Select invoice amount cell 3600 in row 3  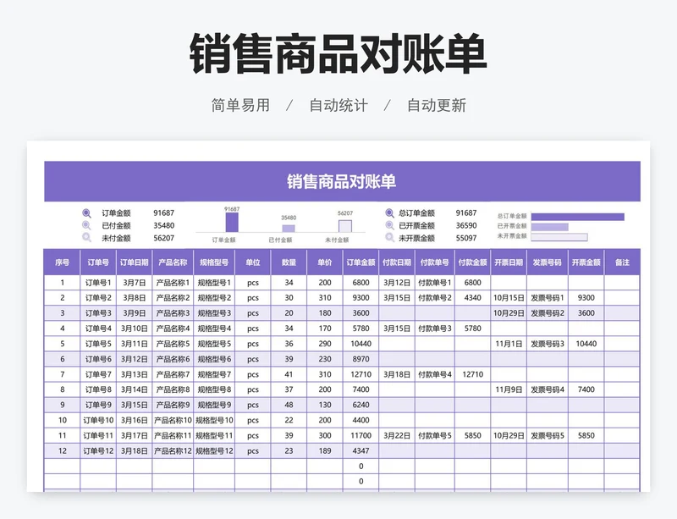pyautogui.click(x=586, y=313)
